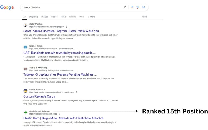Click the plasticresource.com rewards-cards URL

point(52,92)
